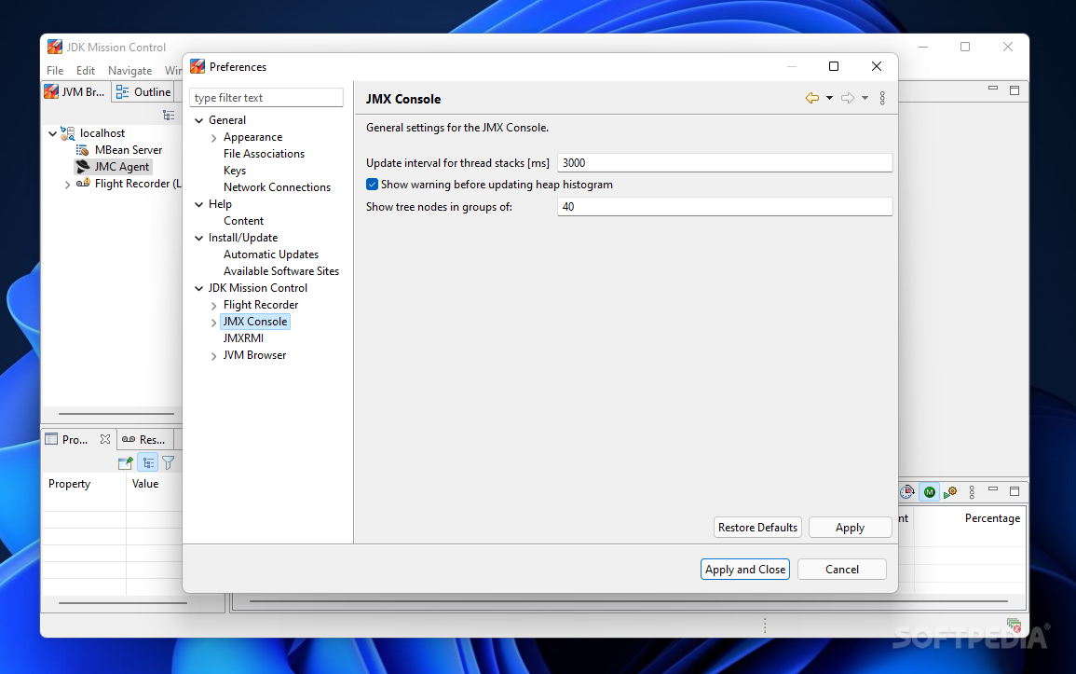Close the Pro... tab with its X
The height and width of the screenshot is (674, 1076).
coord(105,439)
